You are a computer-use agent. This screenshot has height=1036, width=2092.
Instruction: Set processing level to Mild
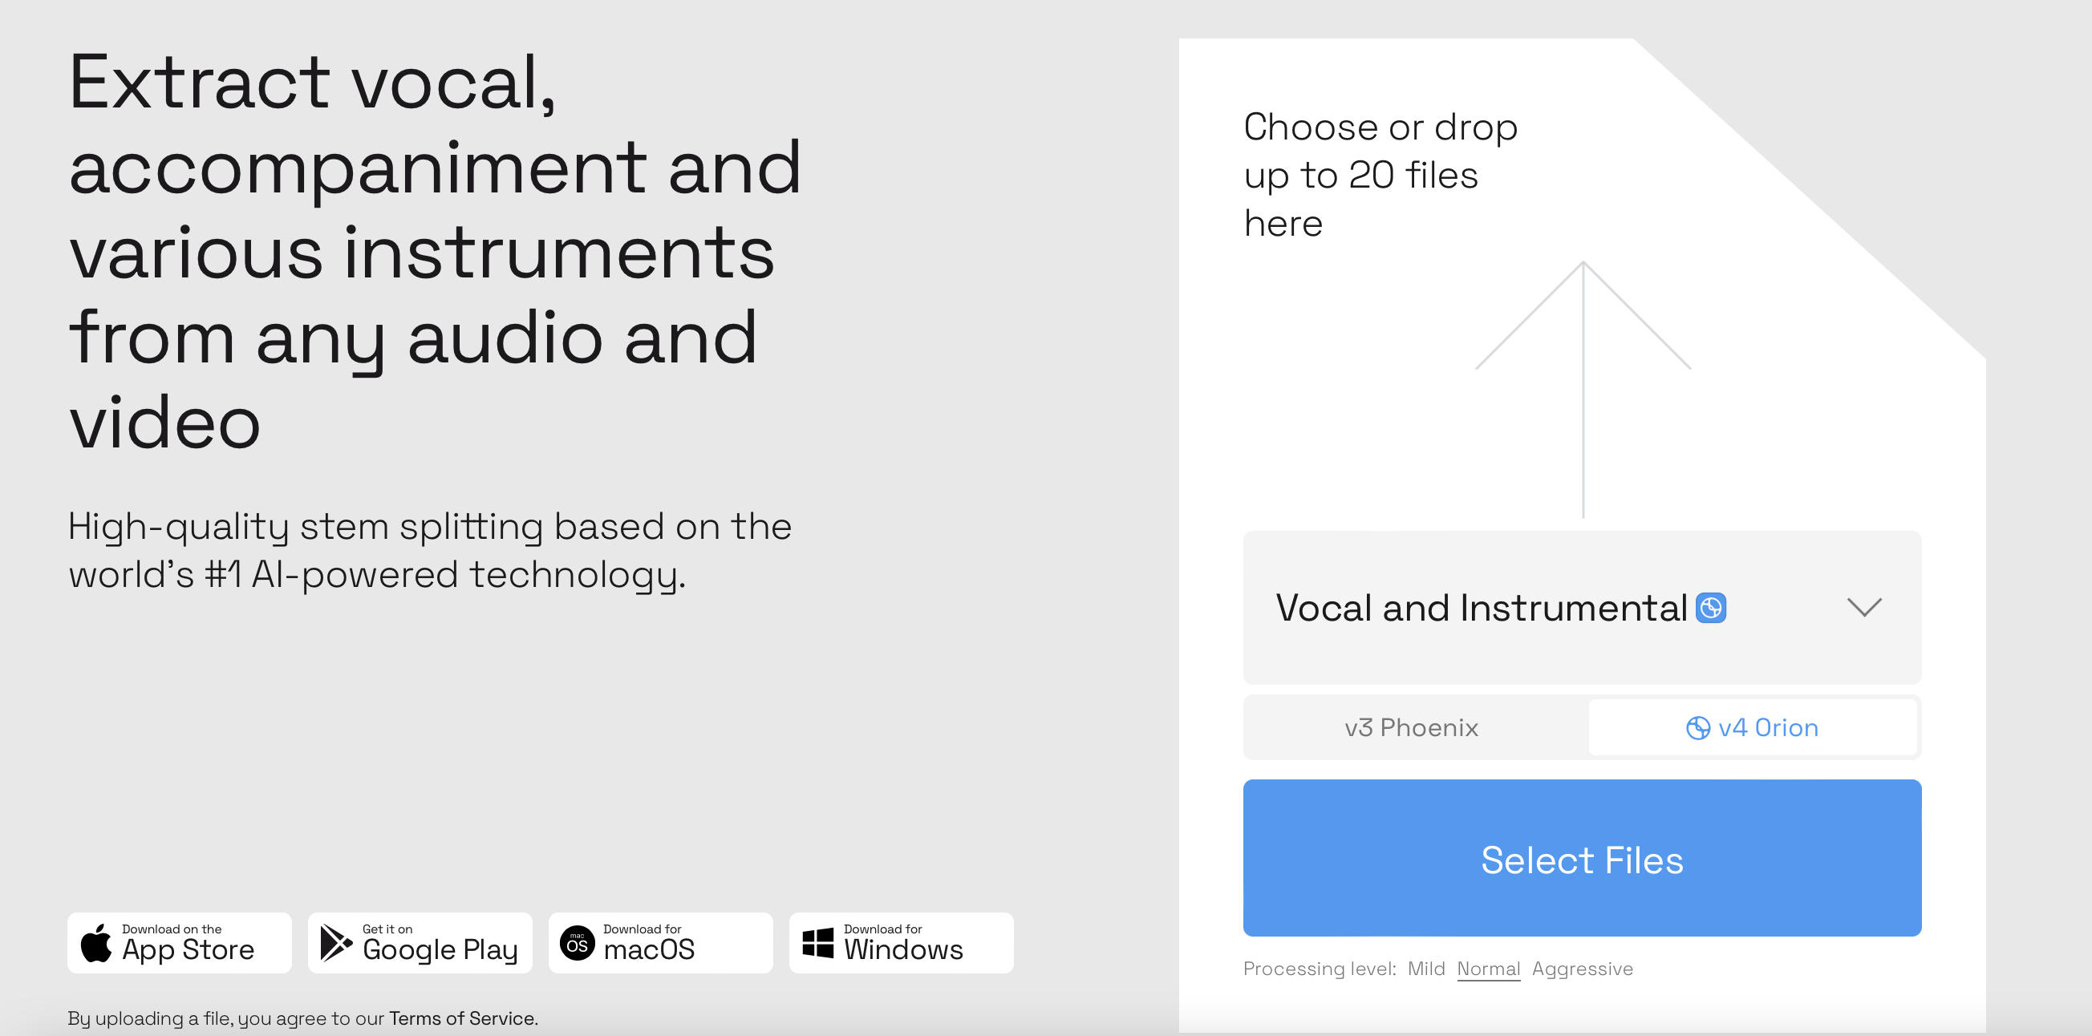tap(1426, 969)
